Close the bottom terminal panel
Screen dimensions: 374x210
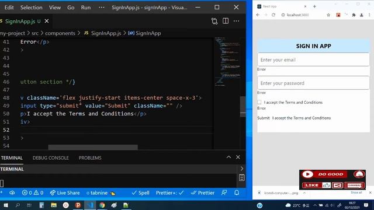click(x=238, y=157)
